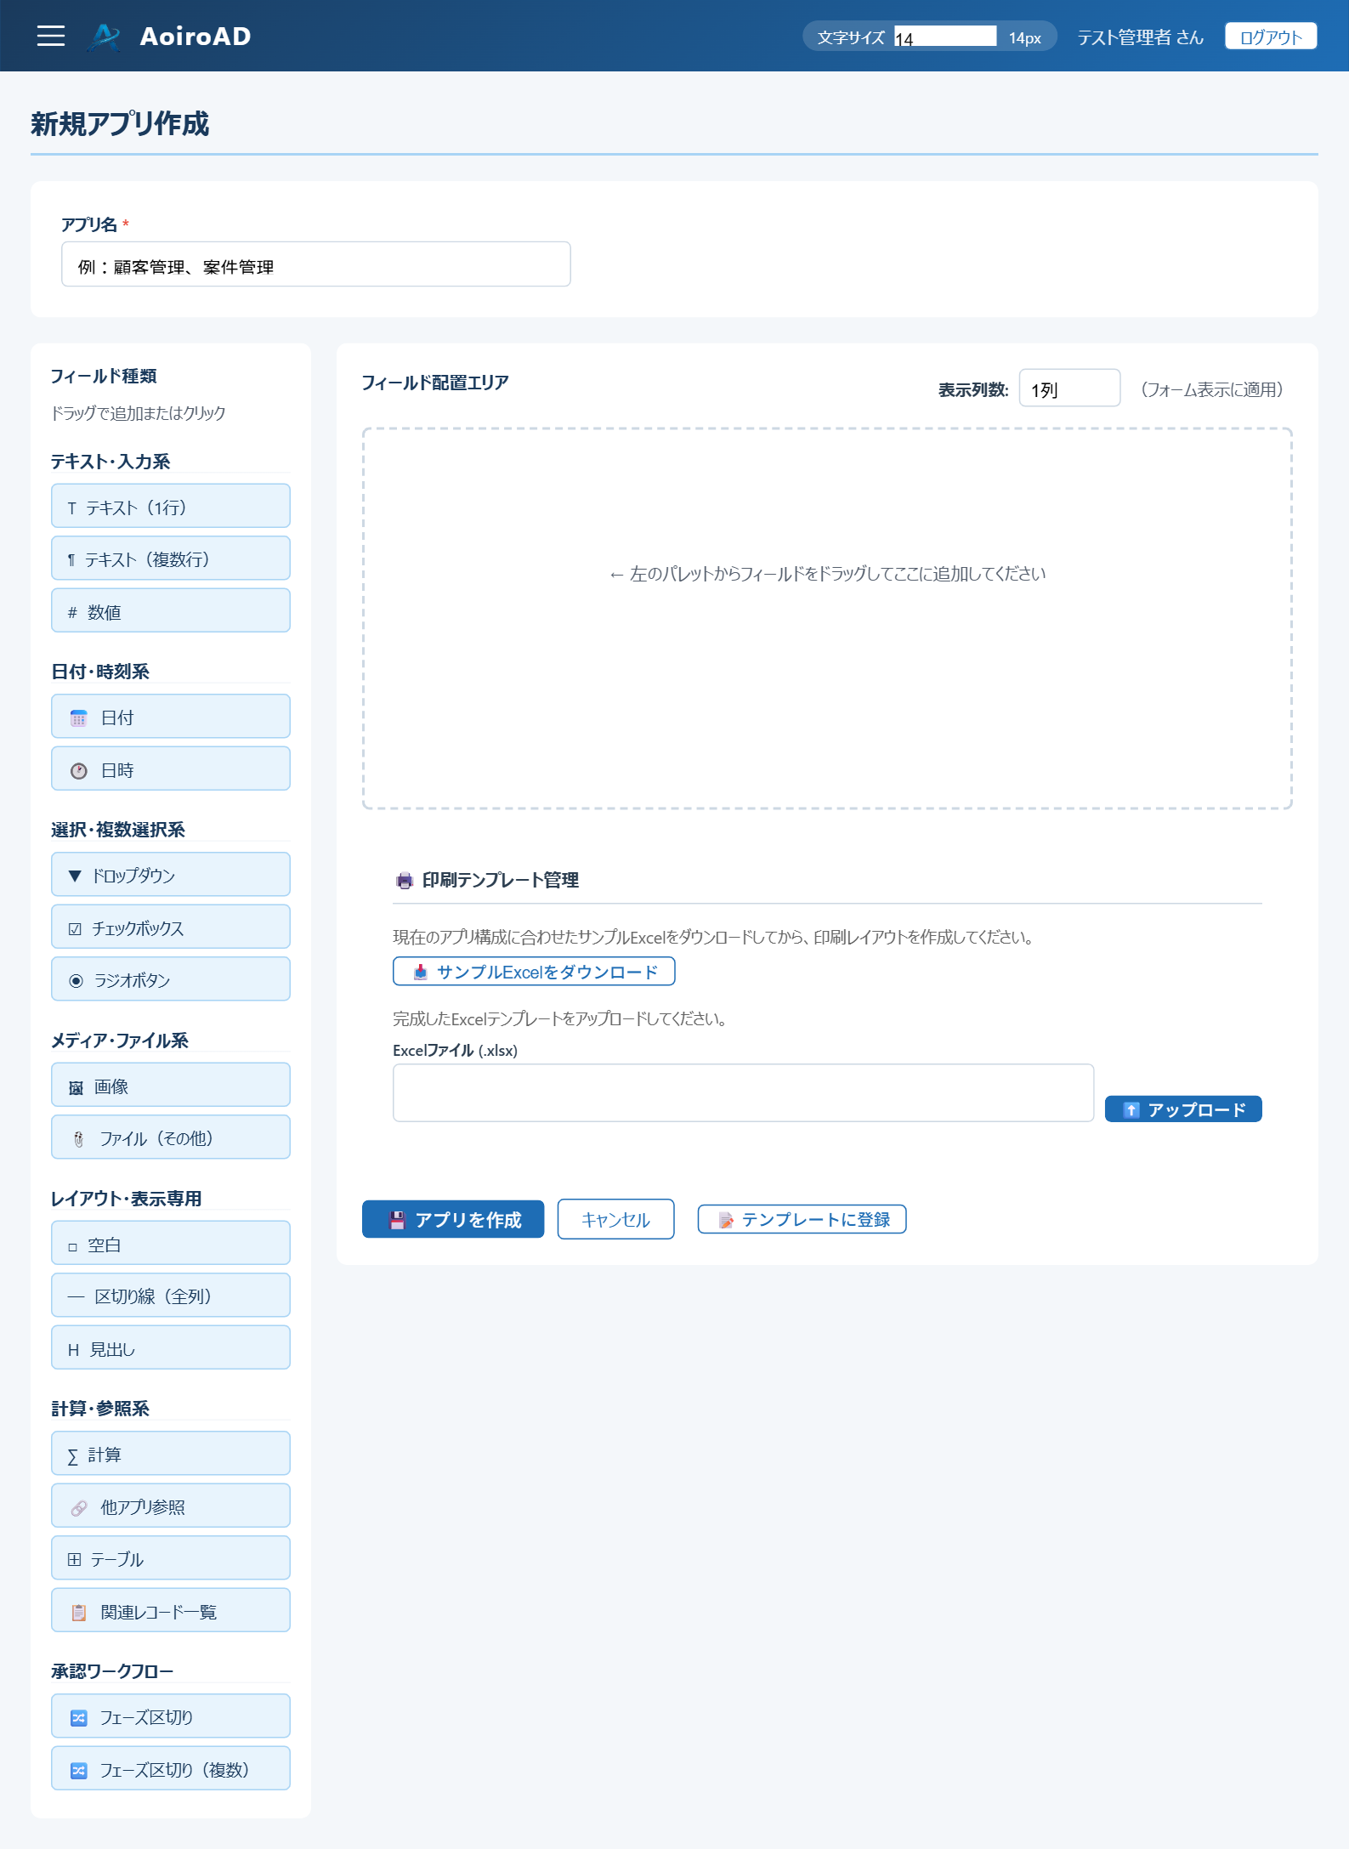Viewport: 1349px width, 1849px height.
Task: Add a ファイル（その他） field
Action: pos(171,1137)
